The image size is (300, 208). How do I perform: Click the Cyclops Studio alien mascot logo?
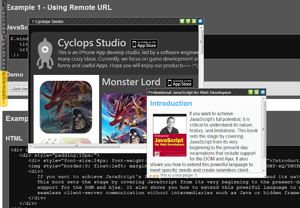click(x=45, y=53)
